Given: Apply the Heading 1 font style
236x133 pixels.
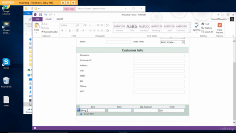Looking at the screenshot, I should click(144, 28).
